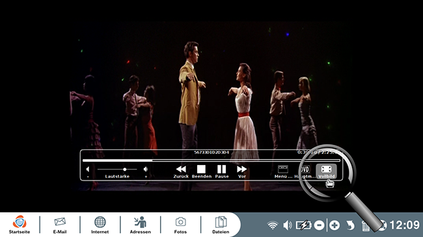Click the video progress bar
423x237 pixels.
click(x=211, y=160)
